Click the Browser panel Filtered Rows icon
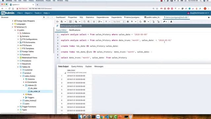Screen dimensions: 211x119 click(x=52, y=17)
